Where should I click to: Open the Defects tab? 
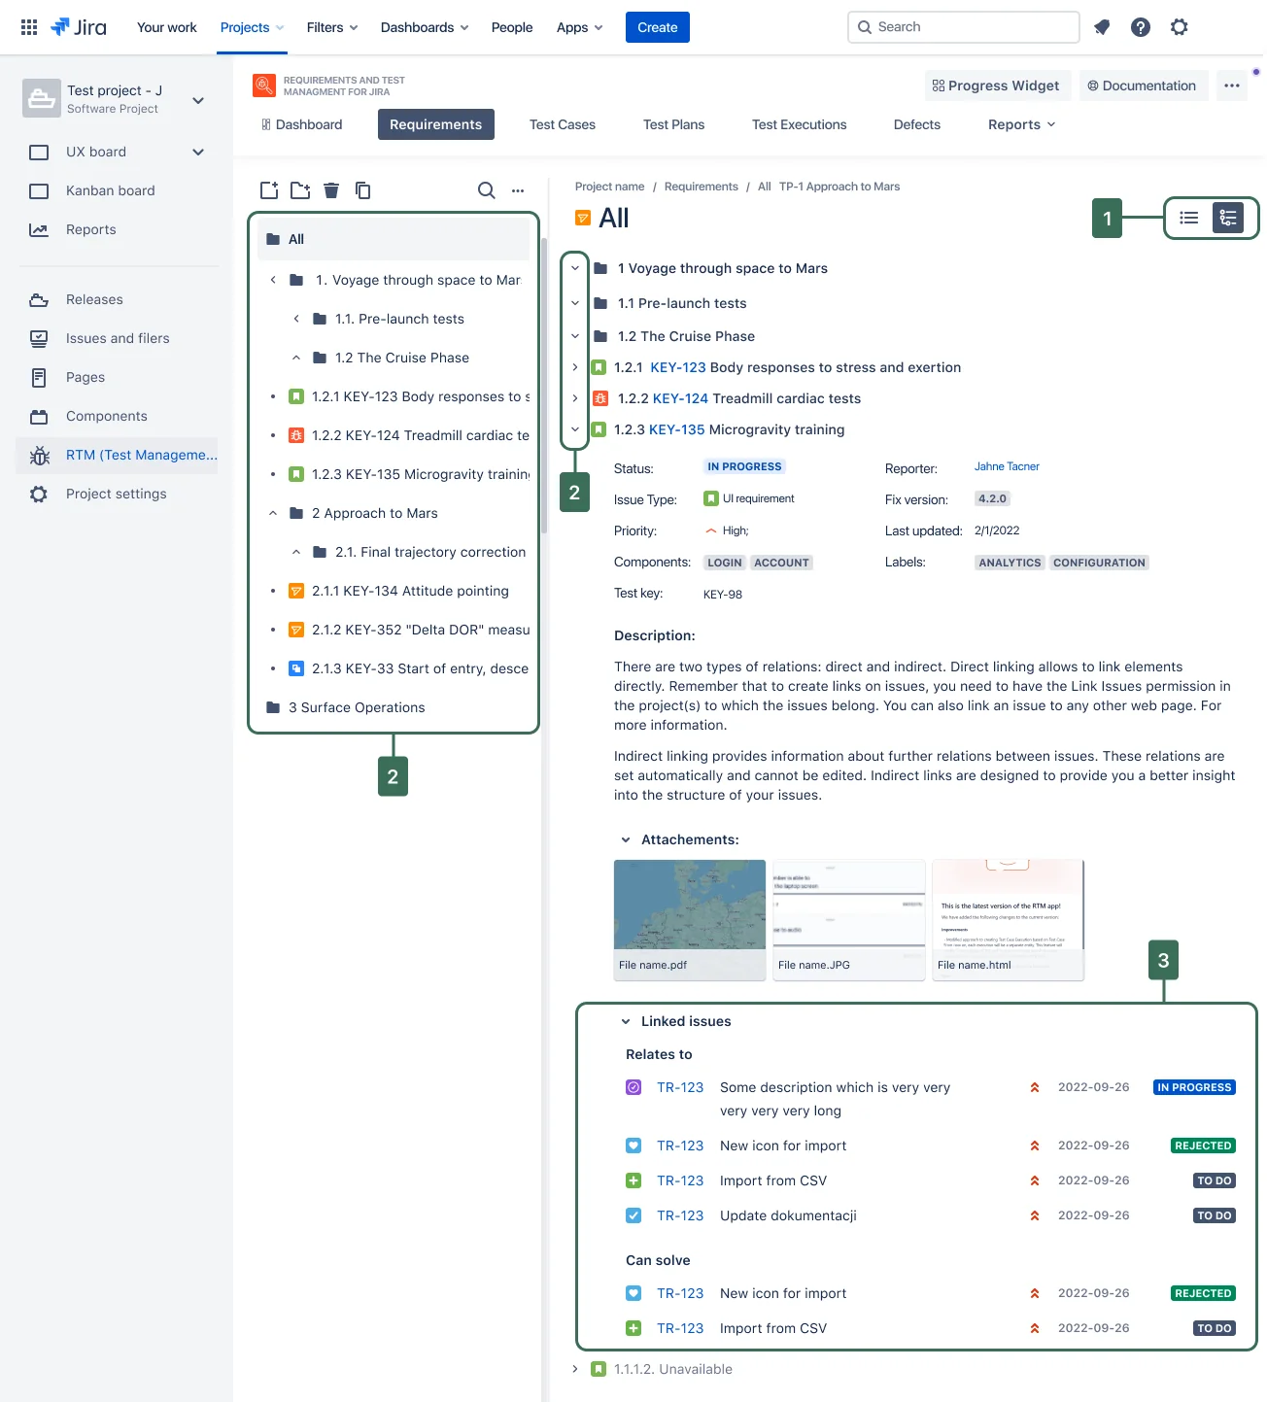coord(917,124)
